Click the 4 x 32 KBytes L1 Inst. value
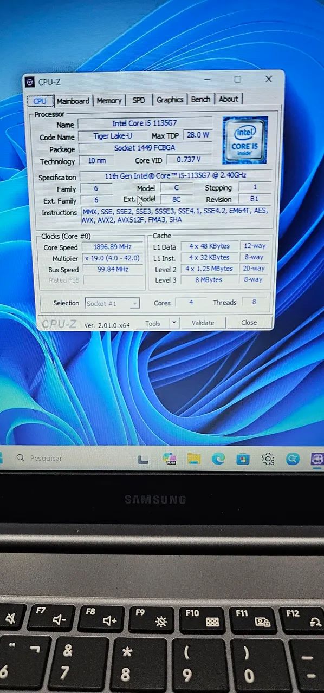 [210, 257]
